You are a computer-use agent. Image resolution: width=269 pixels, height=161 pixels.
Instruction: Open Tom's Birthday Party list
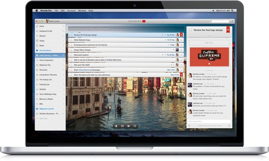click(50, 94)
